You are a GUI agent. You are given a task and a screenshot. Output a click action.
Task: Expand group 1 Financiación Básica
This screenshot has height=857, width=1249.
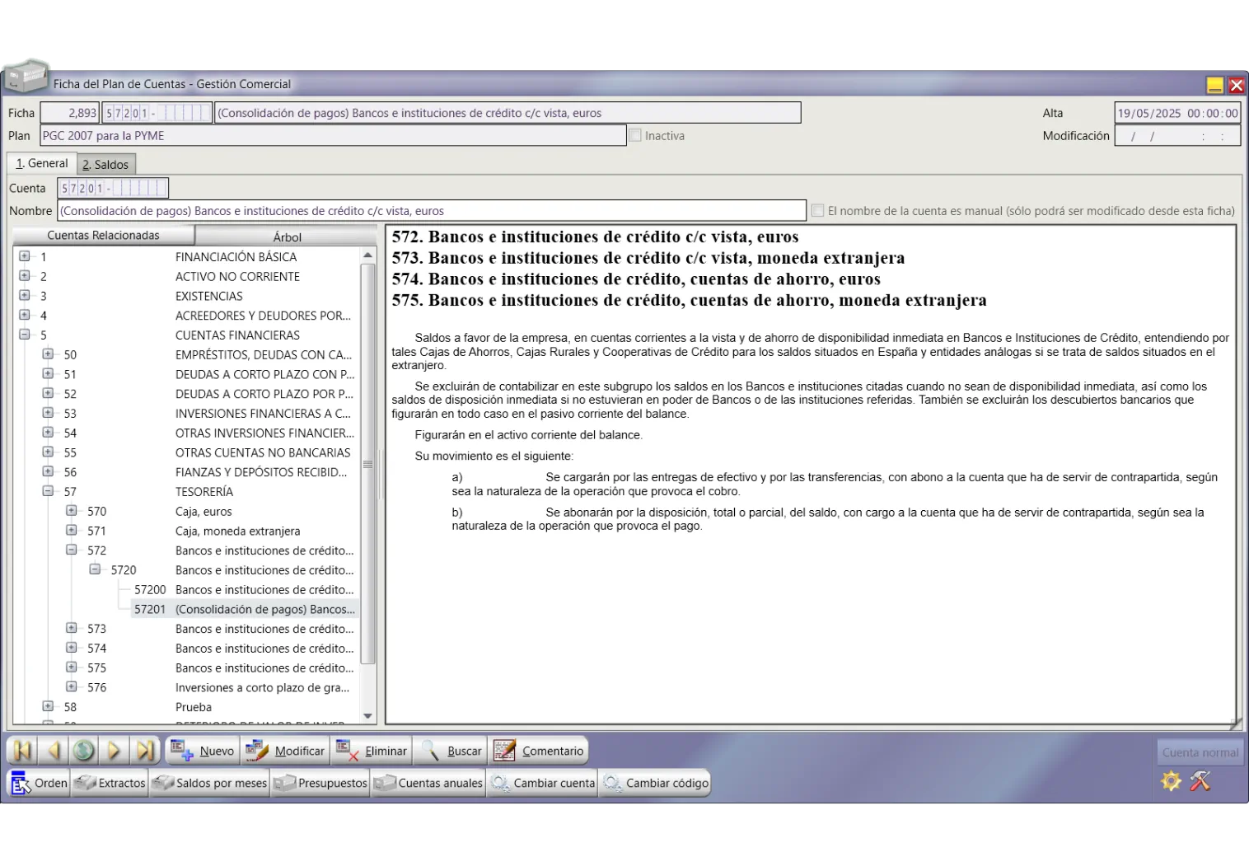25,256
